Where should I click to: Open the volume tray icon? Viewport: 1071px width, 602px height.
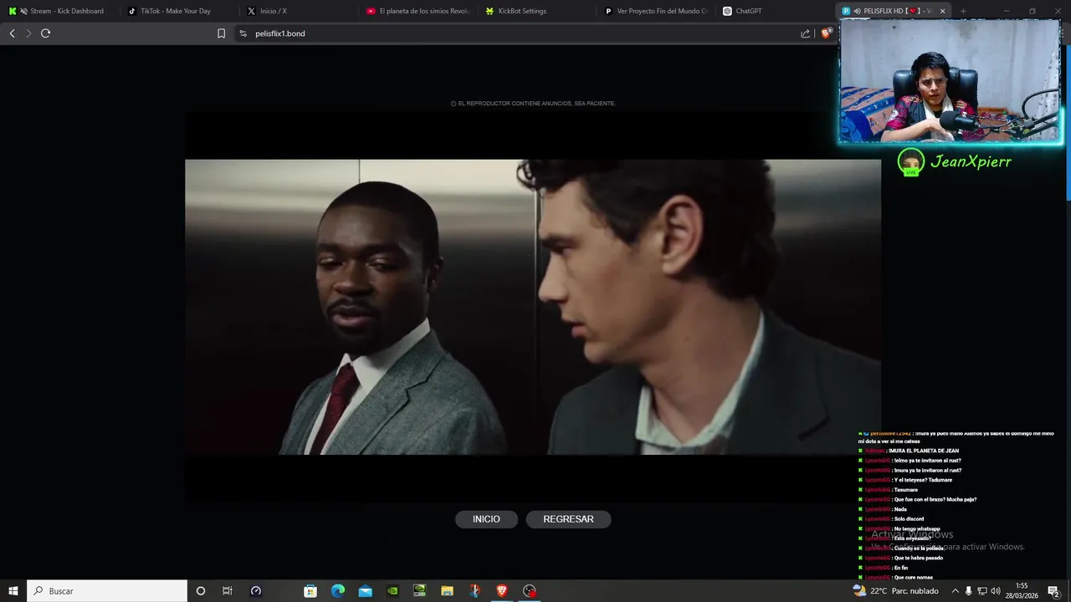(x=996, y=591)
